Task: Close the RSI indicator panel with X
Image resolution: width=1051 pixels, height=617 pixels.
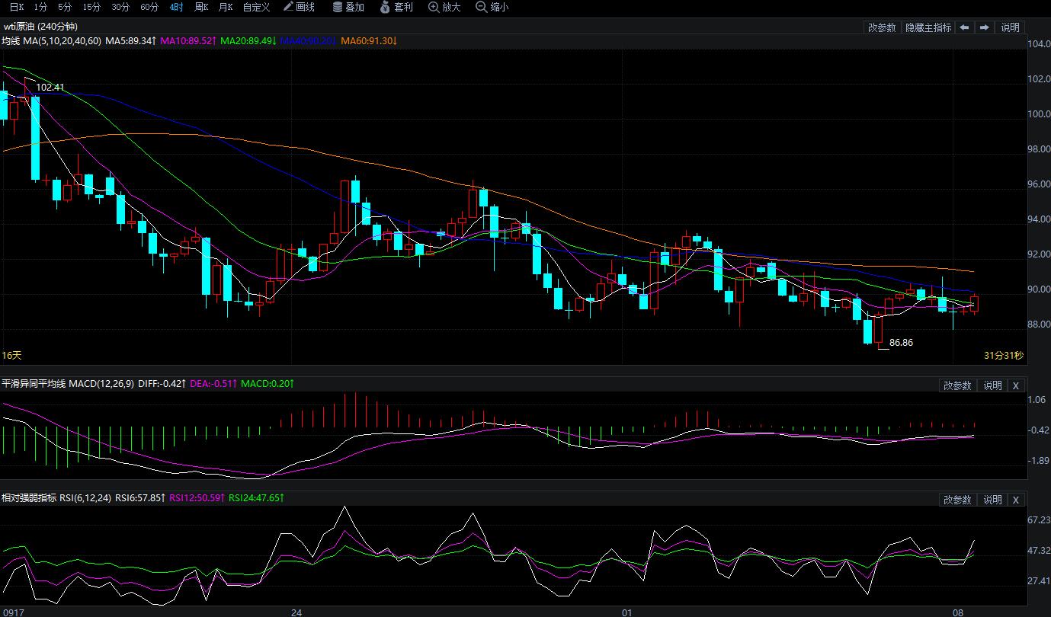Action: click(1016, 500)
